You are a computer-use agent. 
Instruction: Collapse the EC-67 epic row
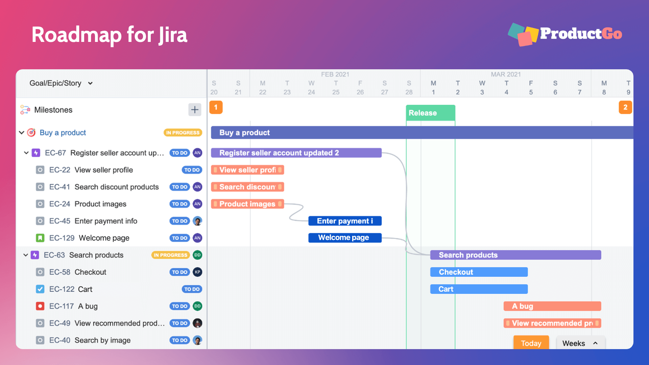[x=26, y=153]
